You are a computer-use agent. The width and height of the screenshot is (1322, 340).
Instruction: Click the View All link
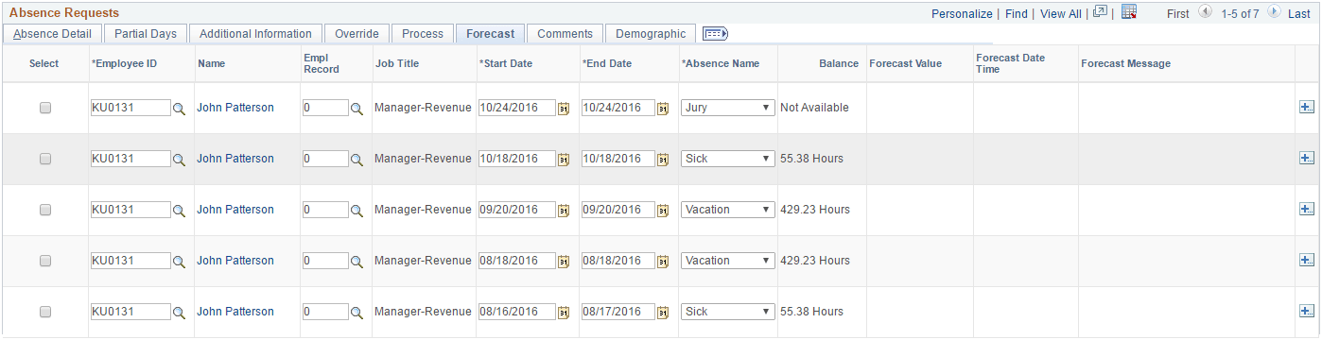pos(1061,14)
